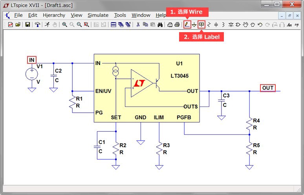Click the Cut scissors icon
This screenshot has width=304, height=195.
click(138, 25)
